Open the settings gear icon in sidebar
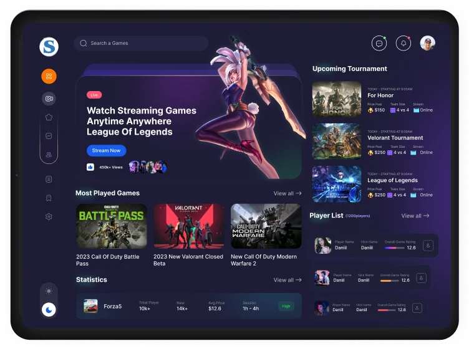Viewport: 474px width, 351px height. 49,216
